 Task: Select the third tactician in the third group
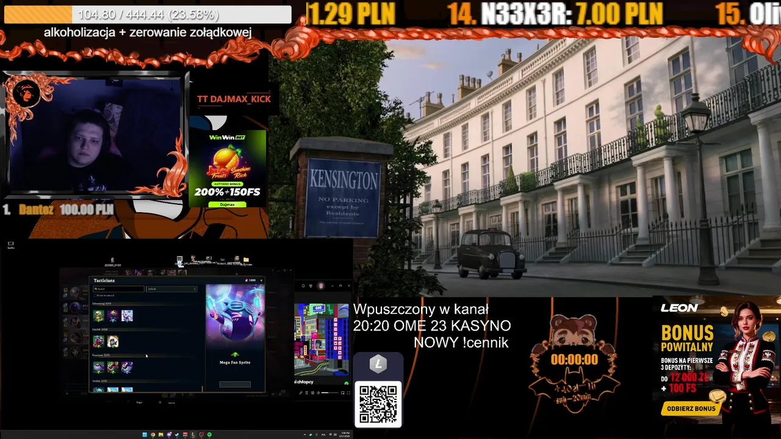[127, 368]
